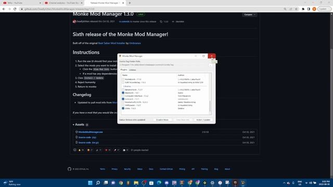The width and height of the screenshot is (333, 187).
Task: Show hidden system tray icons
Action: pyautogui.click(x=284, y=183)
